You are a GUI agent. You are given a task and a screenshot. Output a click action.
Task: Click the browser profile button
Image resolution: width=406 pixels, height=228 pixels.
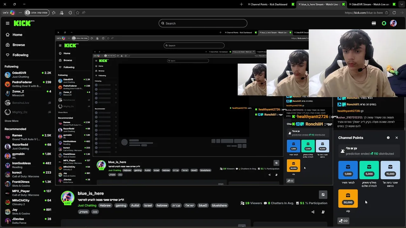[36, 13]
